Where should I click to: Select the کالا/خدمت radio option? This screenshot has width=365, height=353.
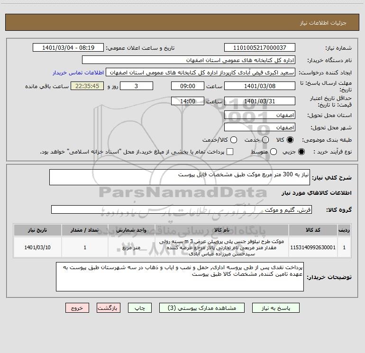coord(234,140)
